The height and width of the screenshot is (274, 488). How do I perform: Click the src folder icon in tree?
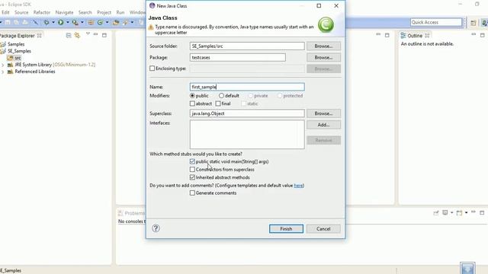(x=10, y=58)
